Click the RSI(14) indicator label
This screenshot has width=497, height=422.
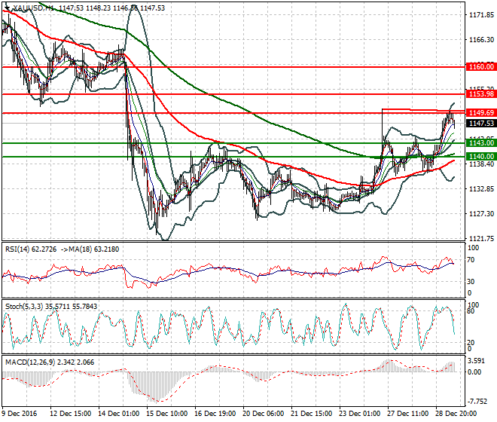(x=18, y=249)
